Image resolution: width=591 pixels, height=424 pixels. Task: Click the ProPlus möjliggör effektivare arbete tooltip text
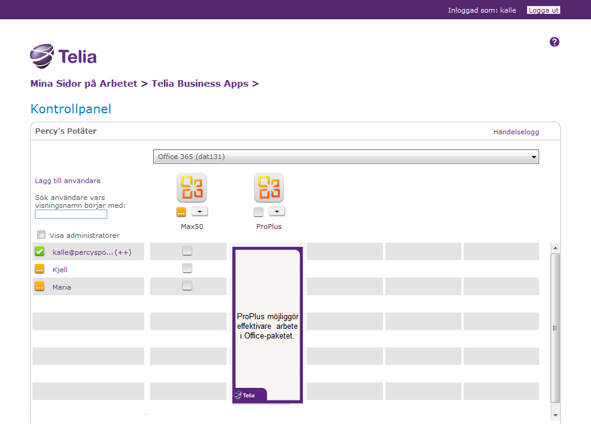[x=268, y=326]
